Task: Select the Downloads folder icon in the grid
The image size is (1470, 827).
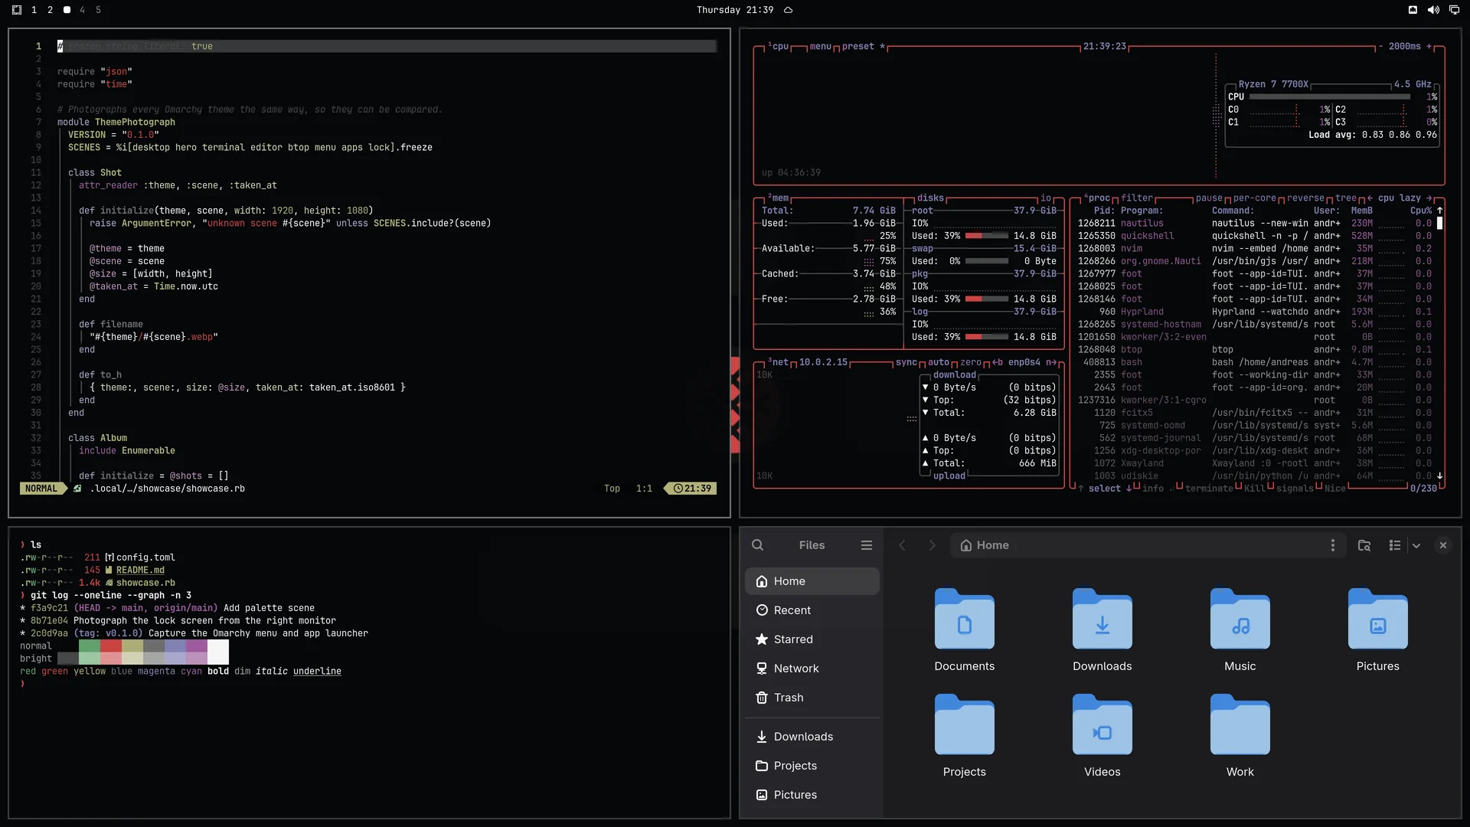Action: (x=1102, y=619)
